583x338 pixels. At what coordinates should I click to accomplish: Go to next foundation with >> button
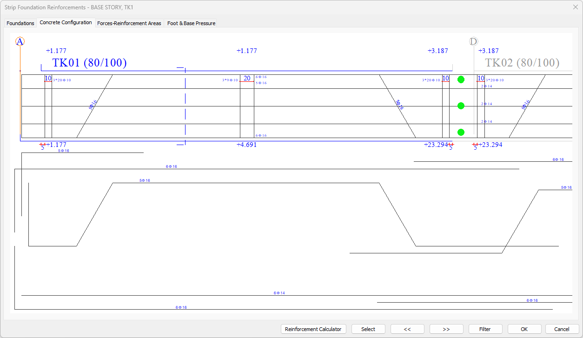[x=446, y=329]
